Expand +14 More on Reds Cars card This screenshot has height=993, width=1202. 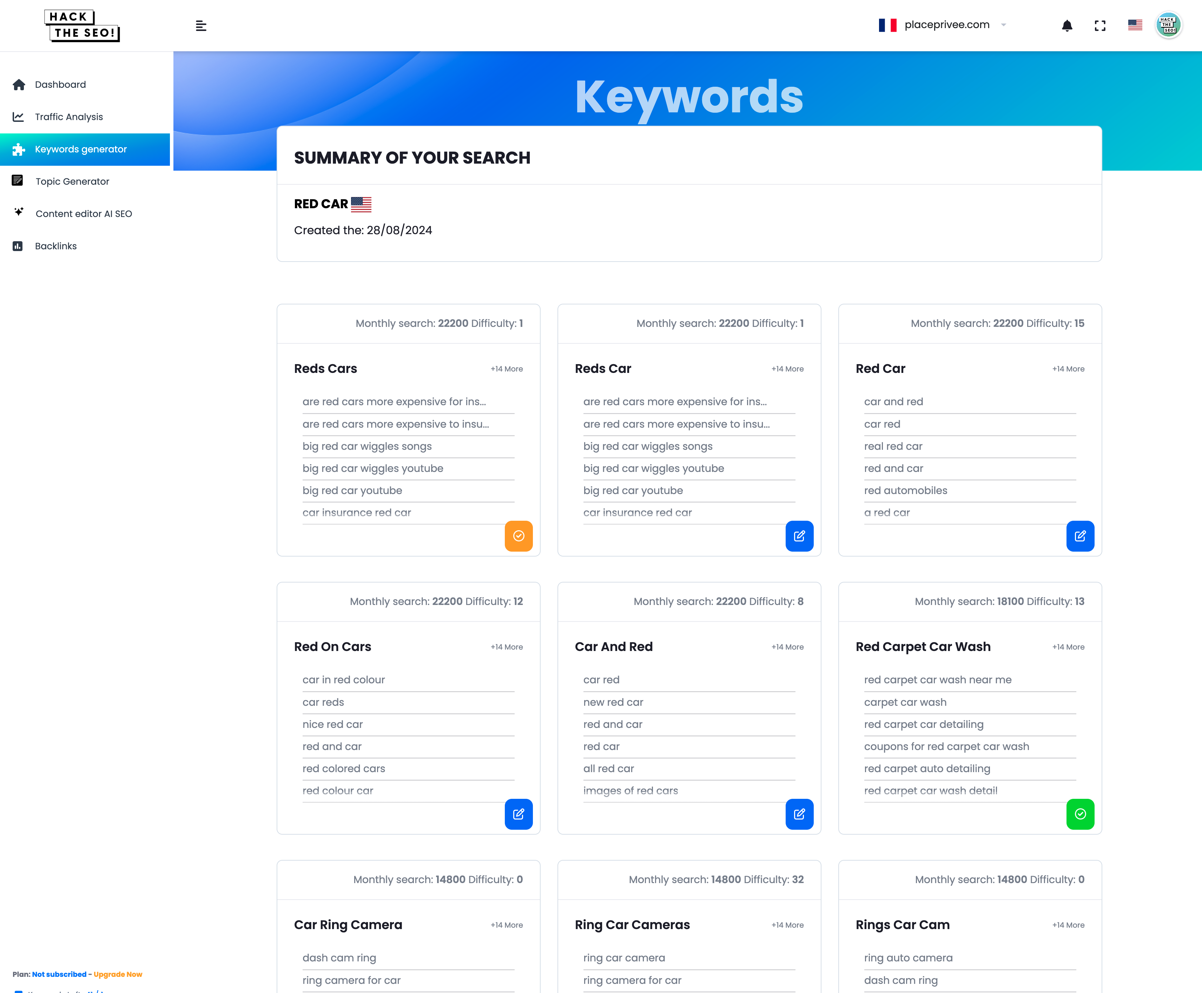(506, 369)
